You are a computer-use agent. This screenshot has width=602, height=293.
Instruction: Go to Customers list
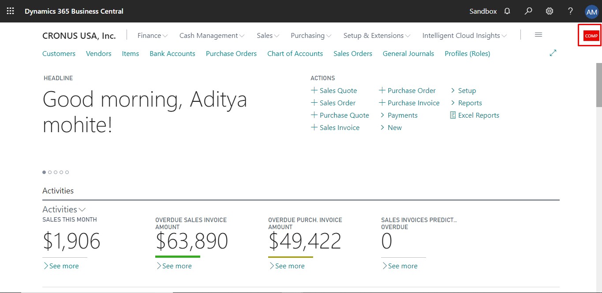coord(59,53)
